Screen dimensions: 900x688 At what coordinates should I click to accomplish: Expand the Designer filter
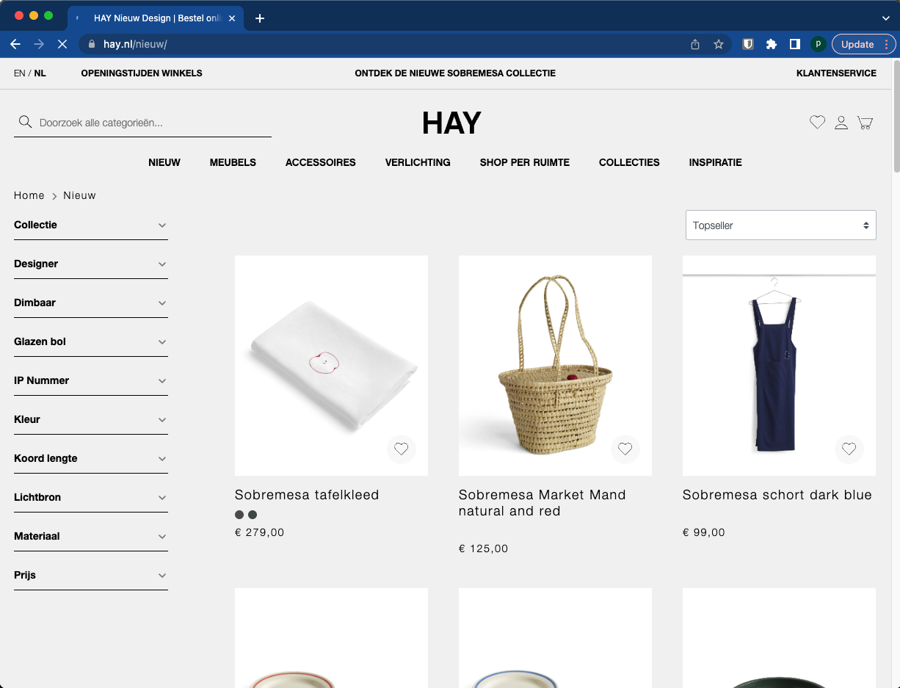90,264
